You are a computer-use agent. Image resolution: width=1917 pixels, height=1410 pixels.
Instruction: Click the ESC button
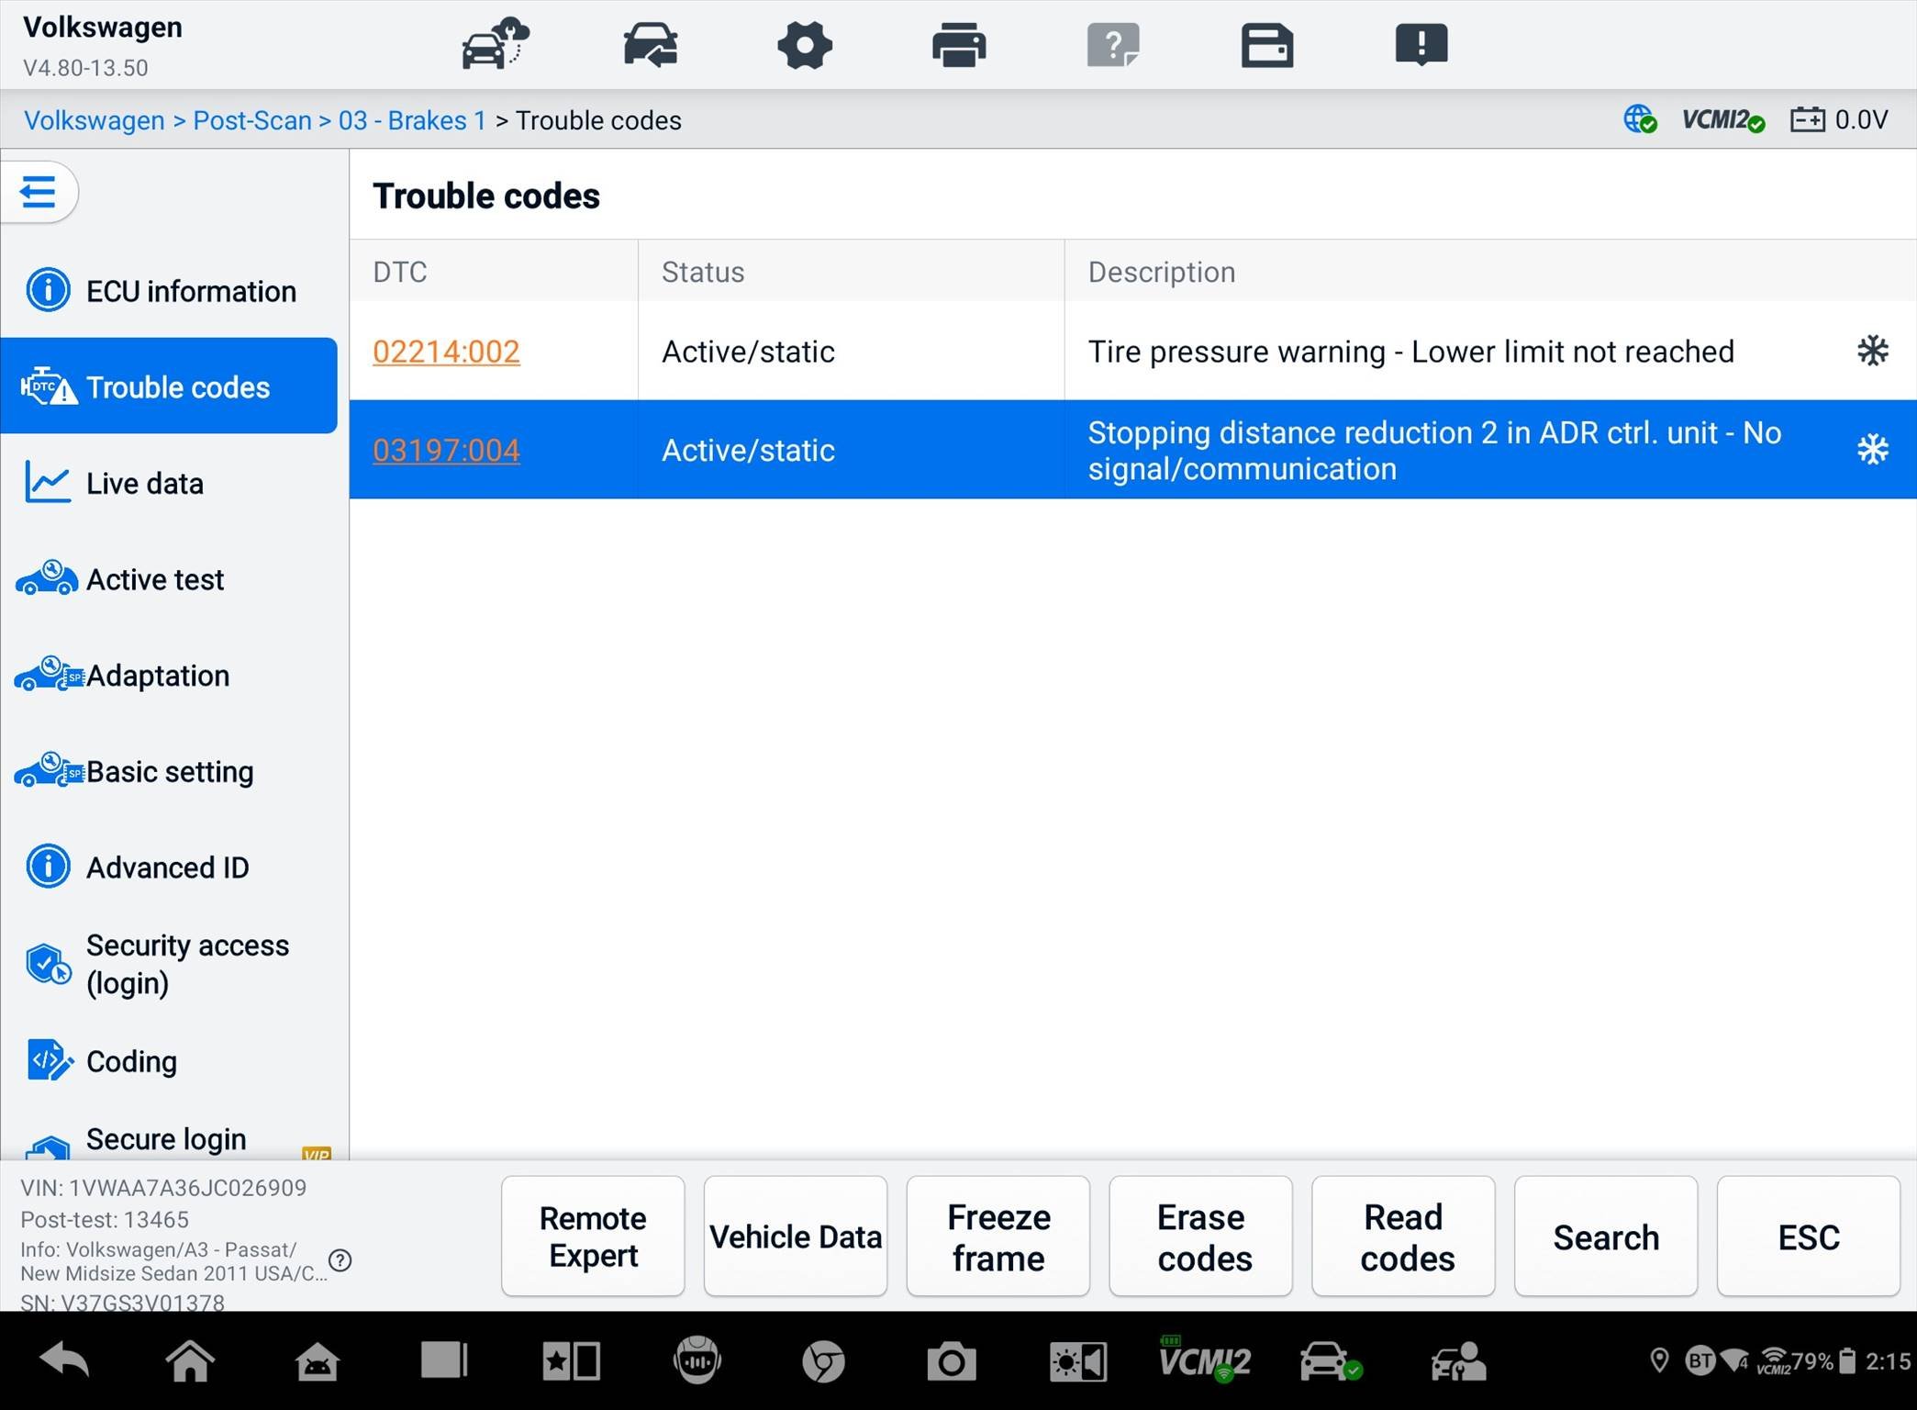point(1809,1236)
